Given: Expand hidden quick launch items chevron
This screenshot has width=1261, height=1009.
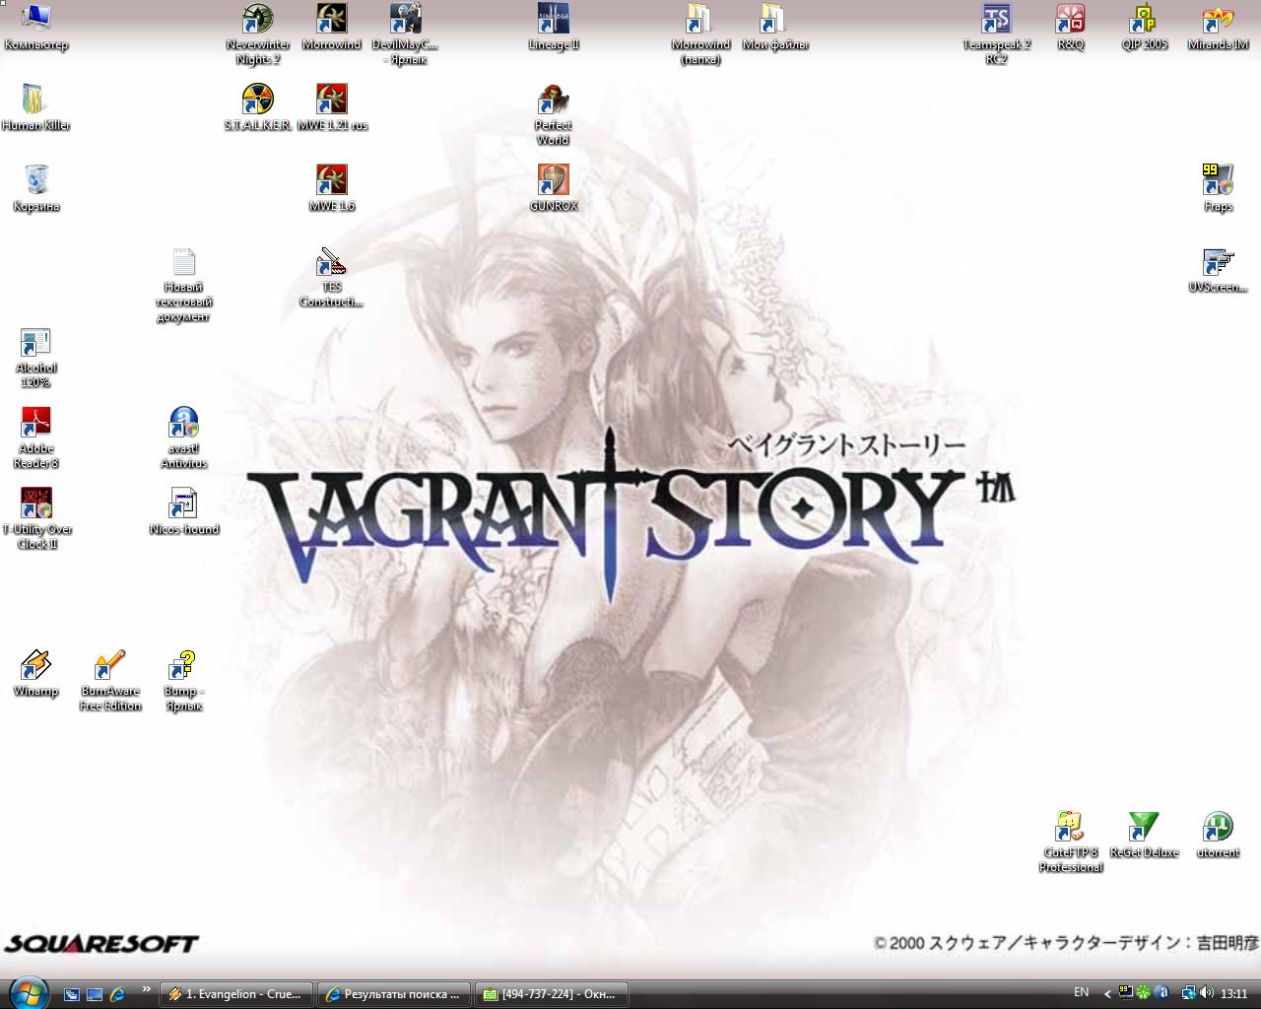Looking at the screenshot, I should pos(147,988).
